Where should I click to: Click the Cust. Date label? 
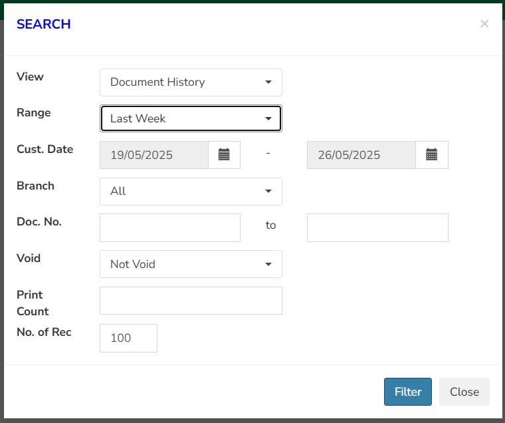tap(45, 149)
